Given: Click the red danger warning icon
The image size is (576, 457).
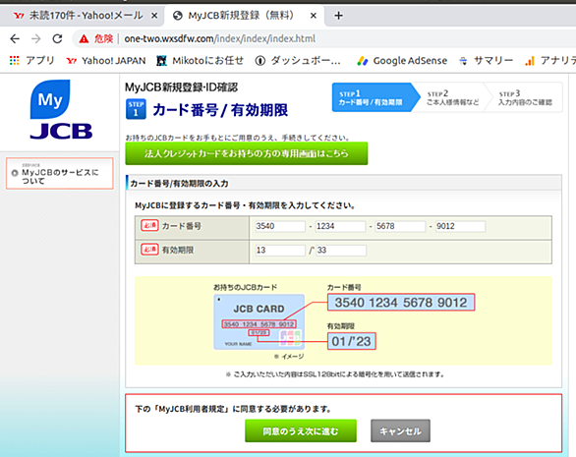Looking at the screenshot, I should (85, 38).
